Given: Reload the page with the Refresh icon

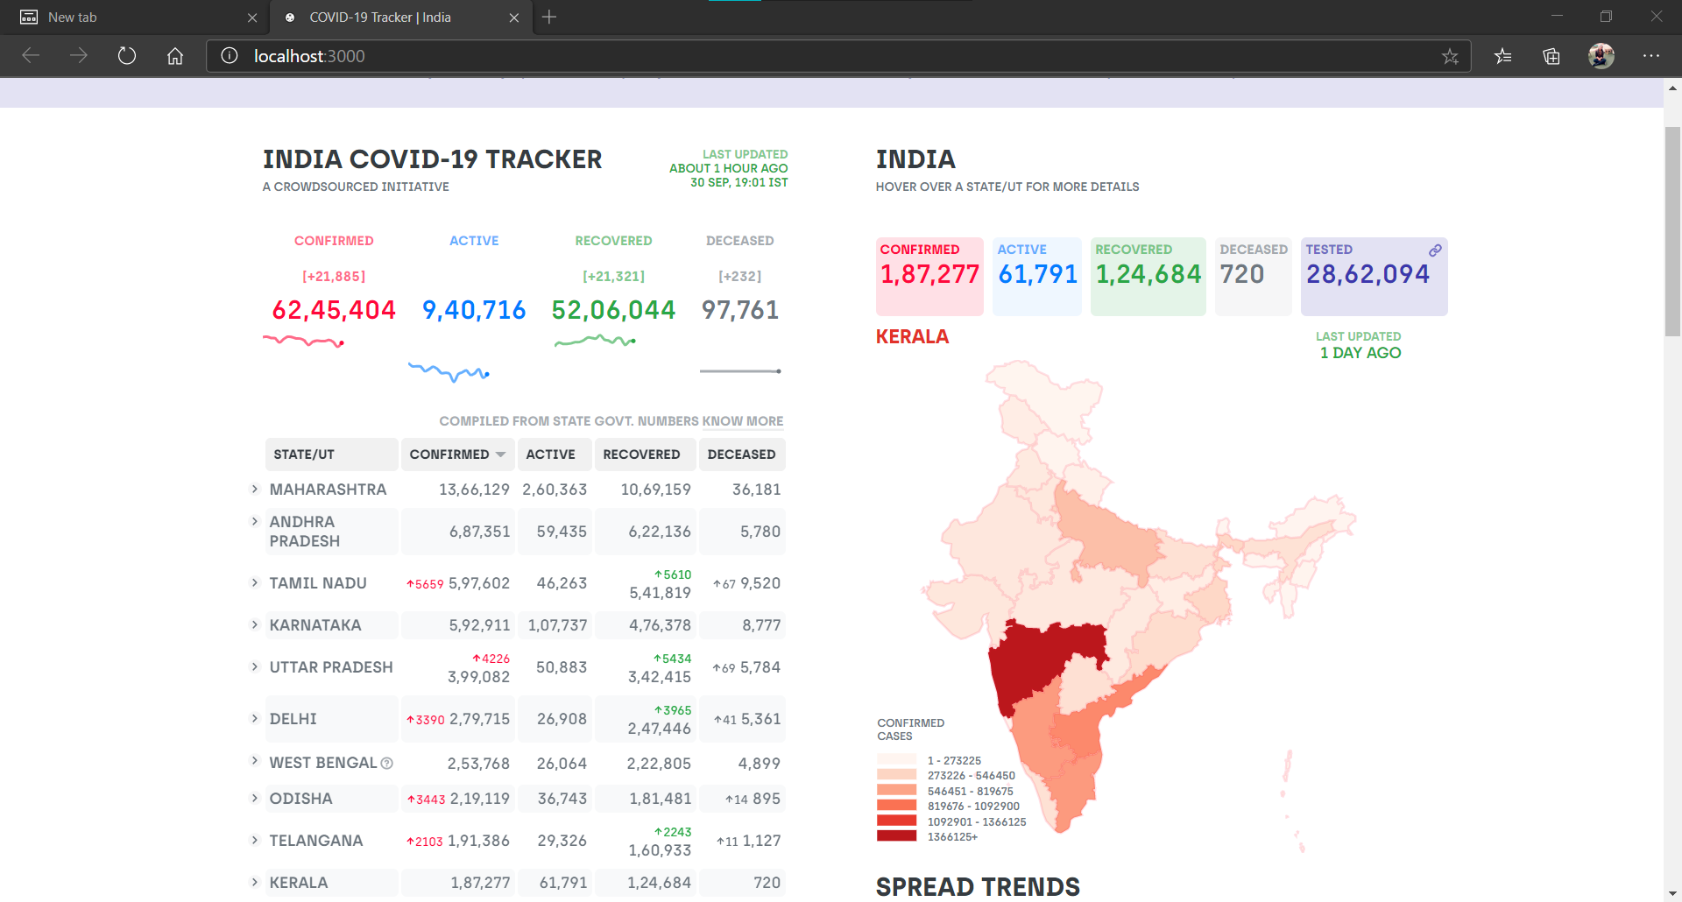Looking at the screenshot, I should [x=127, y=56].
